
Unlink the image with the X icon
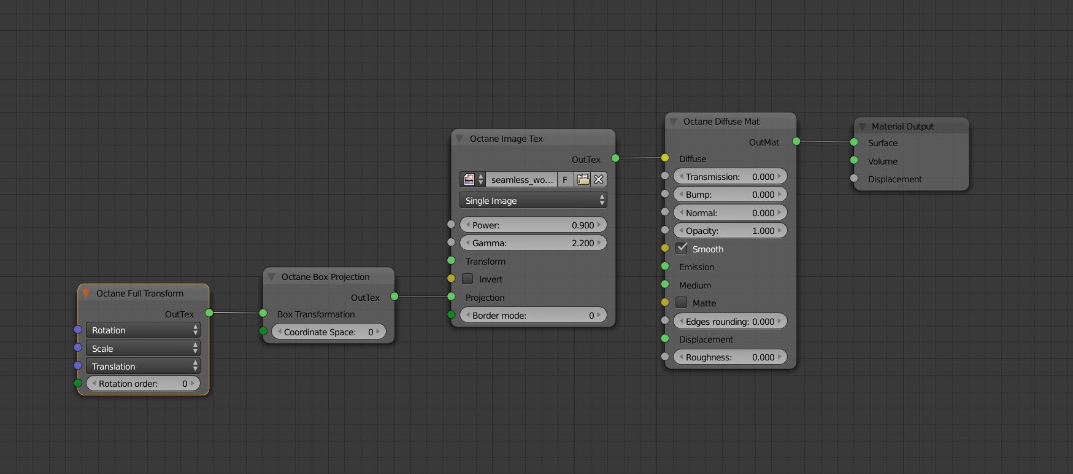[599, 179]
